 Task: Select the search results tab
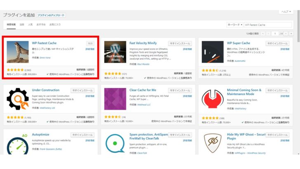click(11, 24)
